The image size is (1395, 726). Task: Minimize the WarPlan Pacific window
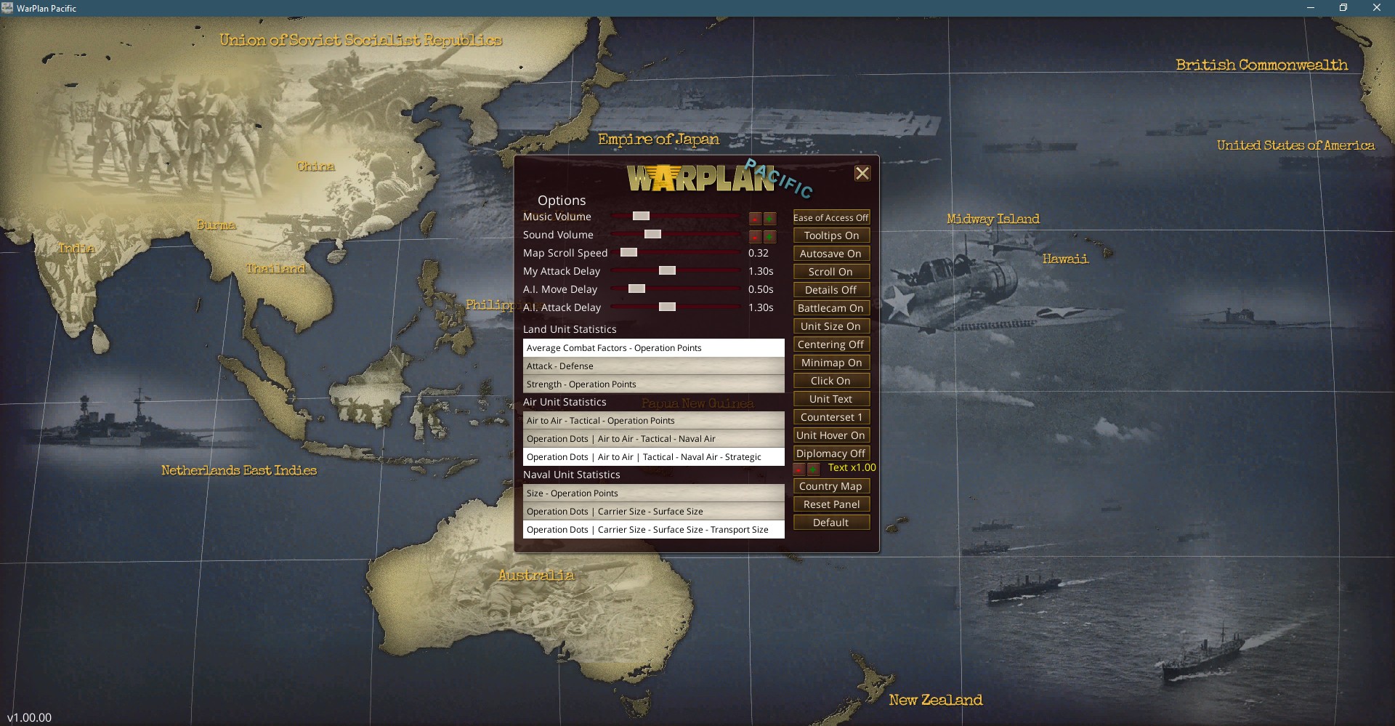(x=1310, y=8)
